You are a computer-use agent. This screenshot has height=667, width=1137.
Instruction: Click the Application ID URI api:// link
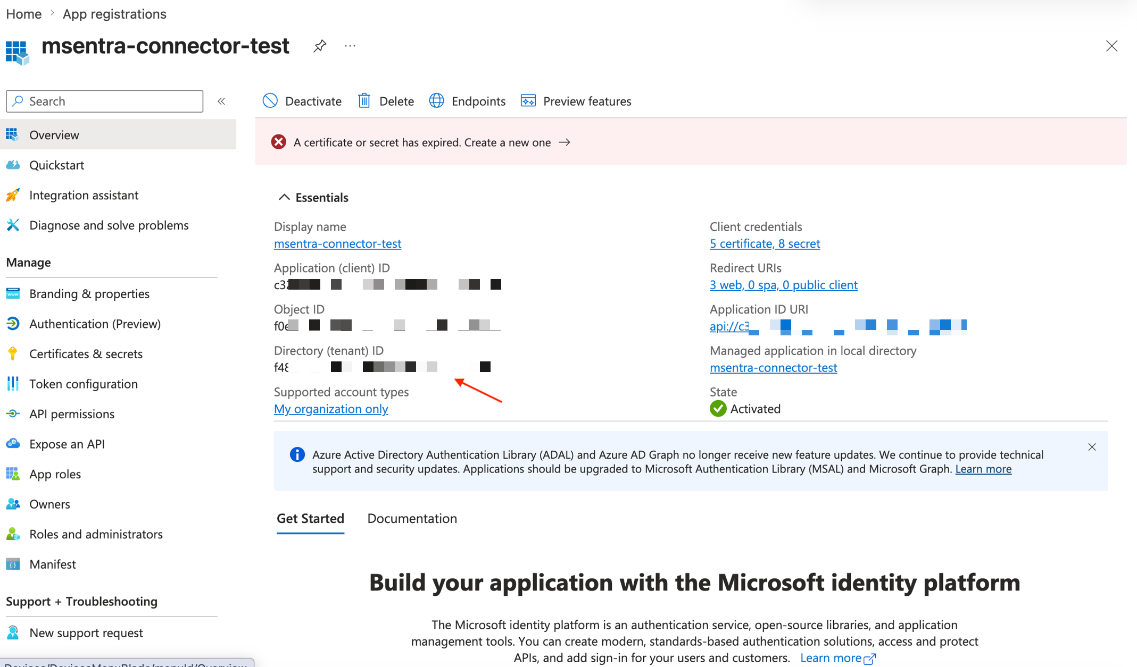point(838,326)
